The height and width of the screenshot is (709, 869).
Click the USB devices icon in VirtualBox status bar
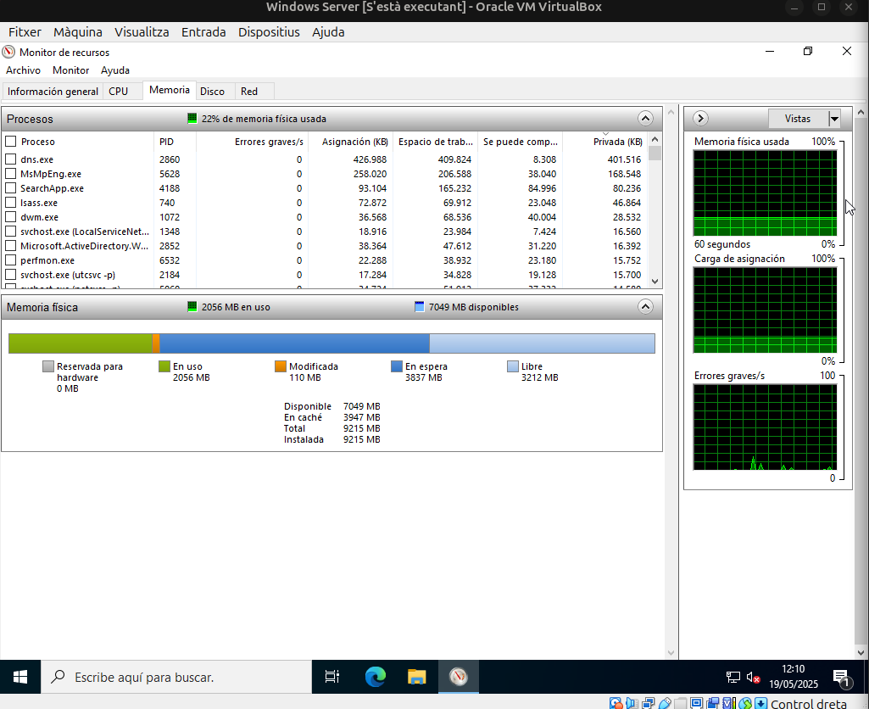(666, 703)
